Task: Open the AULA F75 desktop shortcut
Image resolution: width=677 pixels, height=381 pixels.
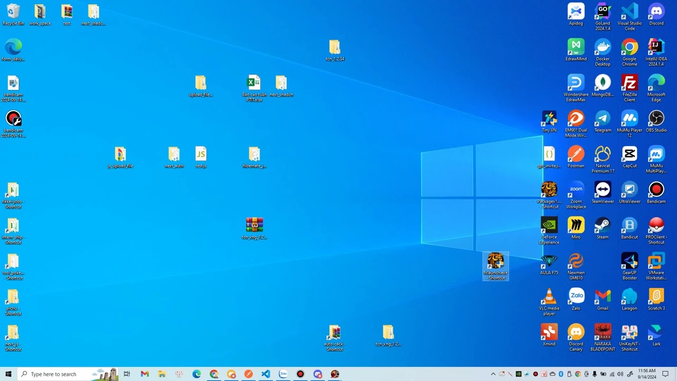Action: coord(549,264)
